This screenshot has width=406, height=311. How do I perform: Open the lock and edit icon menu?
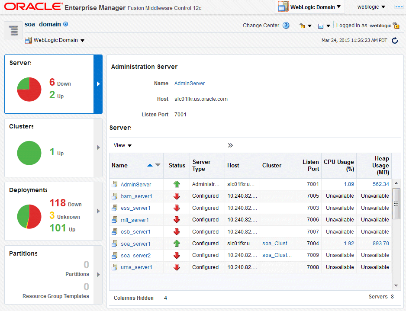pos(305,26)
